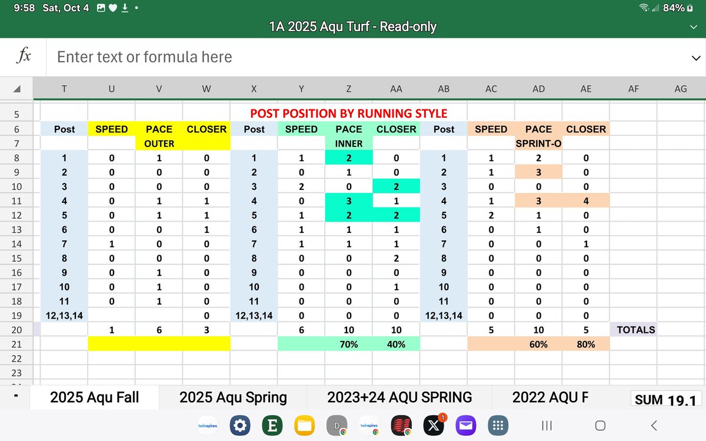
Task: Select the 40% cell
Action: pyautogui.click(x=397, y=345)
